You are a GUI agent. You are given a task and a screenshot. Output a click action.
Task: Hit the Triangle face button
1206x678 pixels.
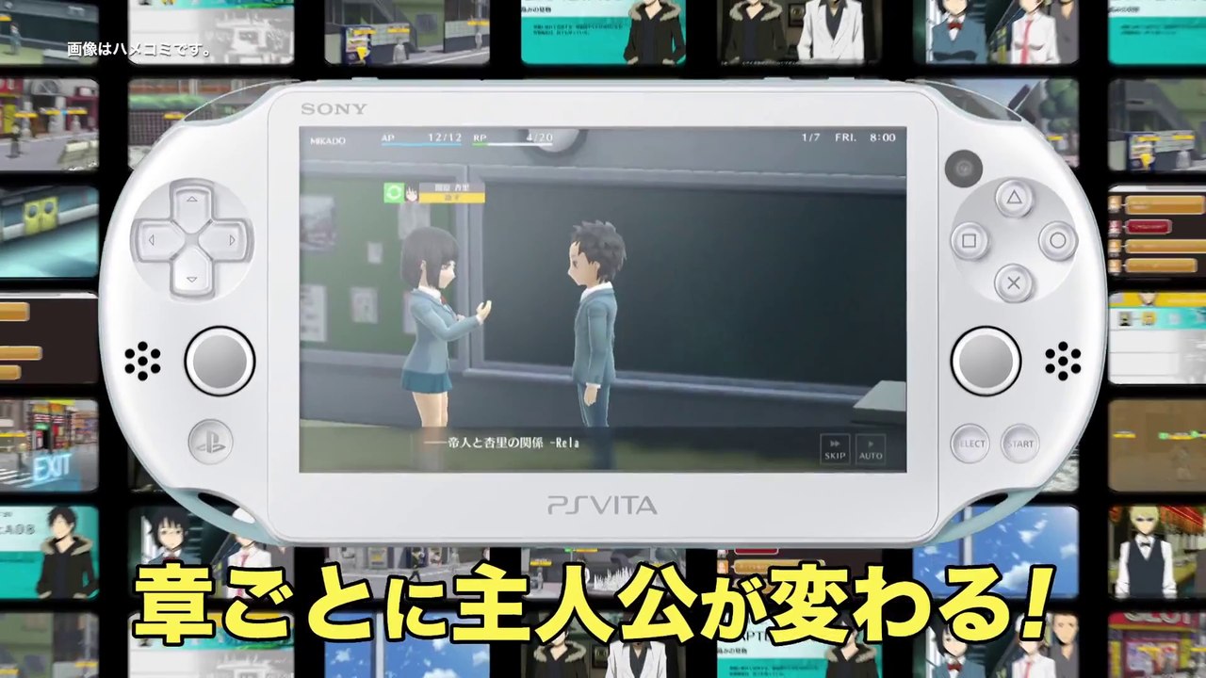[1014, 198]
